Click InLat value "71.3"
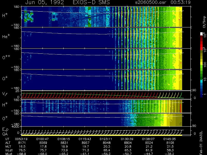The height and width of the screenshot is (155, 207). click(86, 150)
